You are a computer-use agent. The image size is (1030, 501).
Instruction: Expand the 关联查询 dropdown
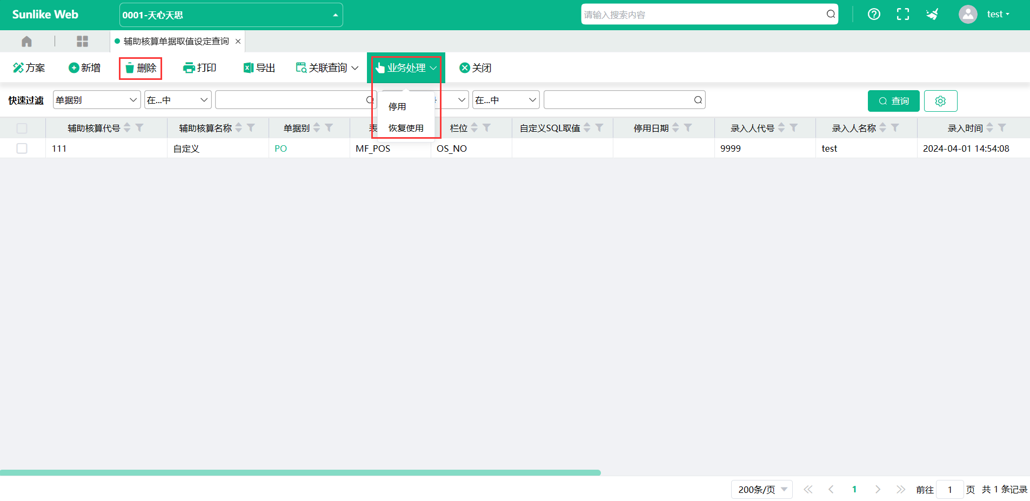tap(327, 67)
